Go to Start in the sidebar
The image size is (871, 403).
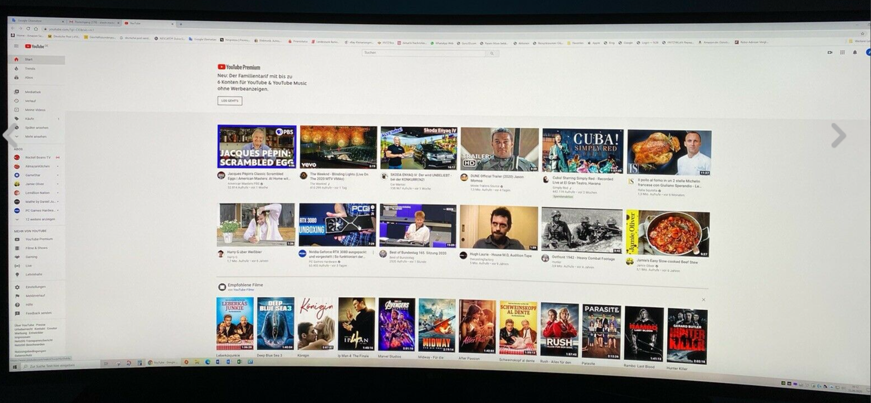pos(37,59)
